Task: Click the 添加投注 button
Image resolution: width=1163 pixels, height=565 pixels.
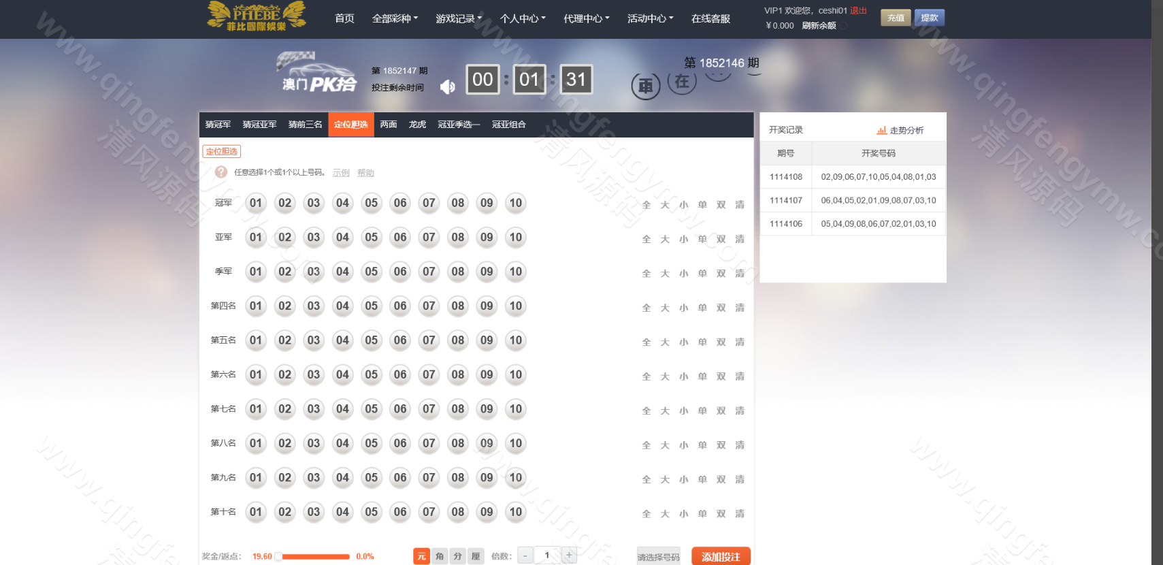Action: (x=721, y=556)
